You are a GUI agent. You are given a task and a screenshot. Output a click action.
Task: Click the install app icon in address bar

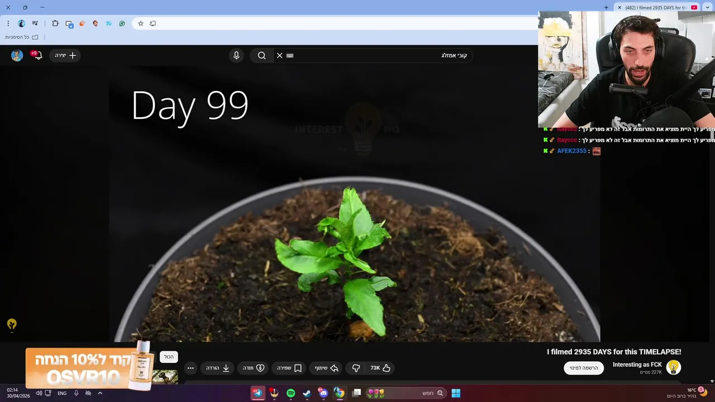(x=153, y=23)
